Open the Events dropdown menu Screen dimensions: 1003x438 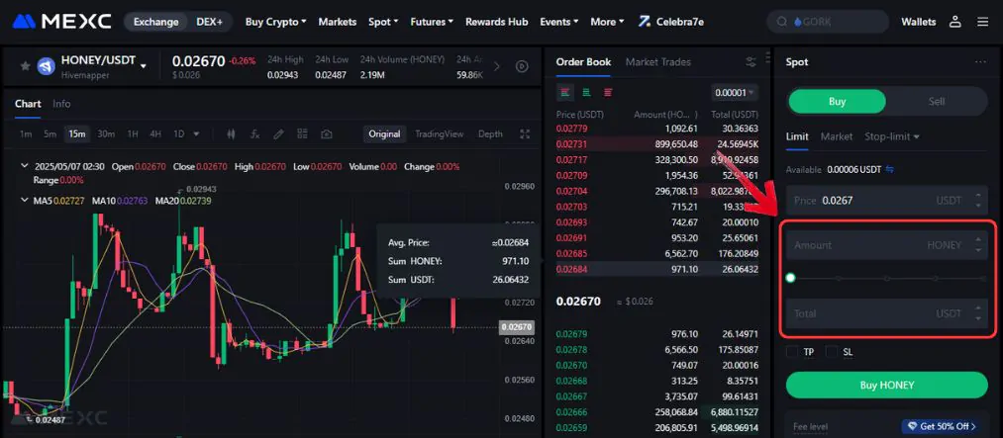click(559, 22)
